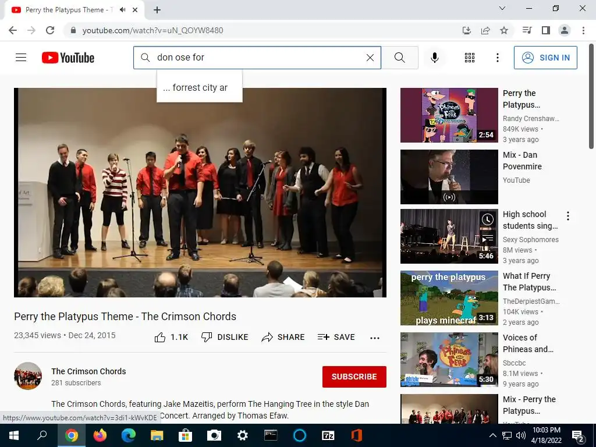Share this page icon in address bar

pos(485,30)
